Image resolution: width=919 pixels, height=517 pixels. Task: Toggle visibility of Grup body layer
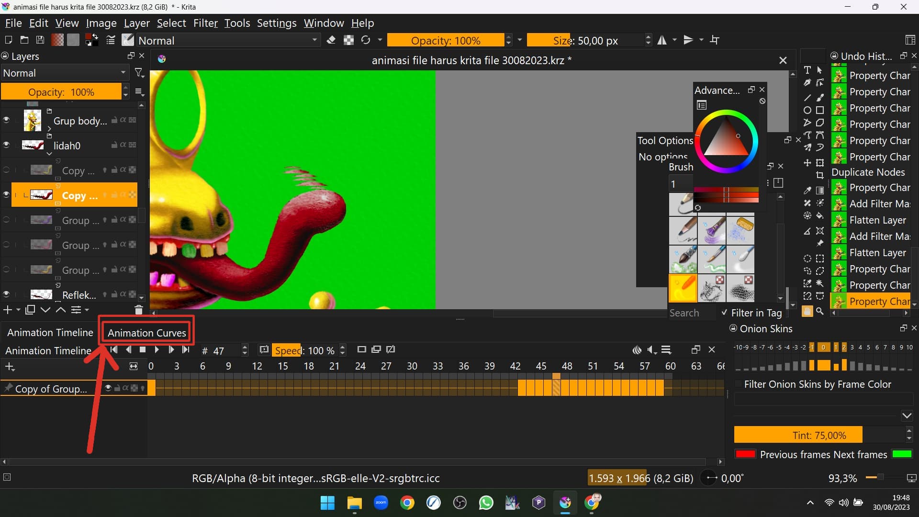[x=6, y=120]
